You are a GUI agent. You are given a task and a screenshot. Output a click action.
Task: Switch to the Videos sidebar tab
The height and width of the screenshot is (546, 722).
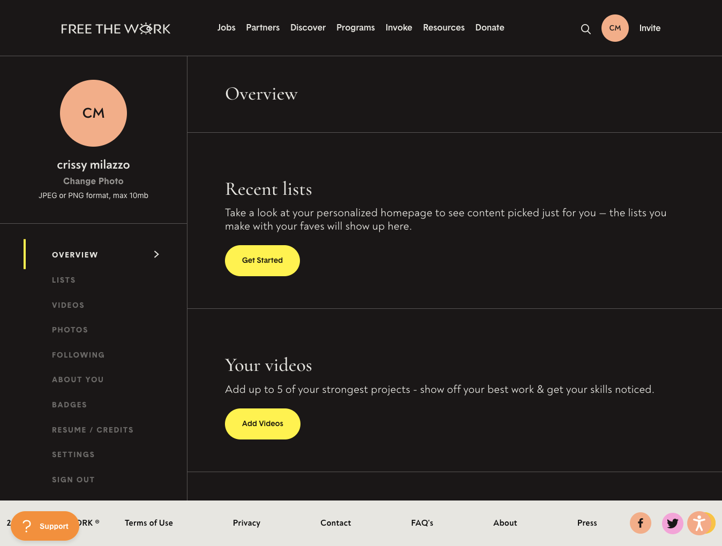pos(68,305)
